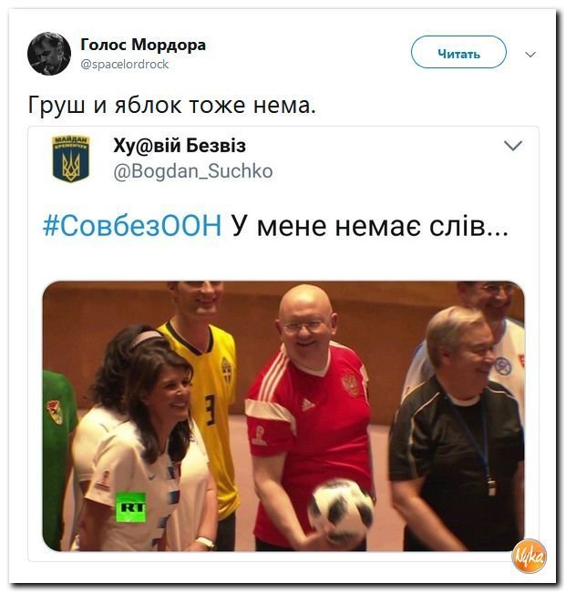The height and width of the screenshot is (593, 566).
Task: Click the quoted text 'У мене немає слів...'
Action: pos(370,226)
